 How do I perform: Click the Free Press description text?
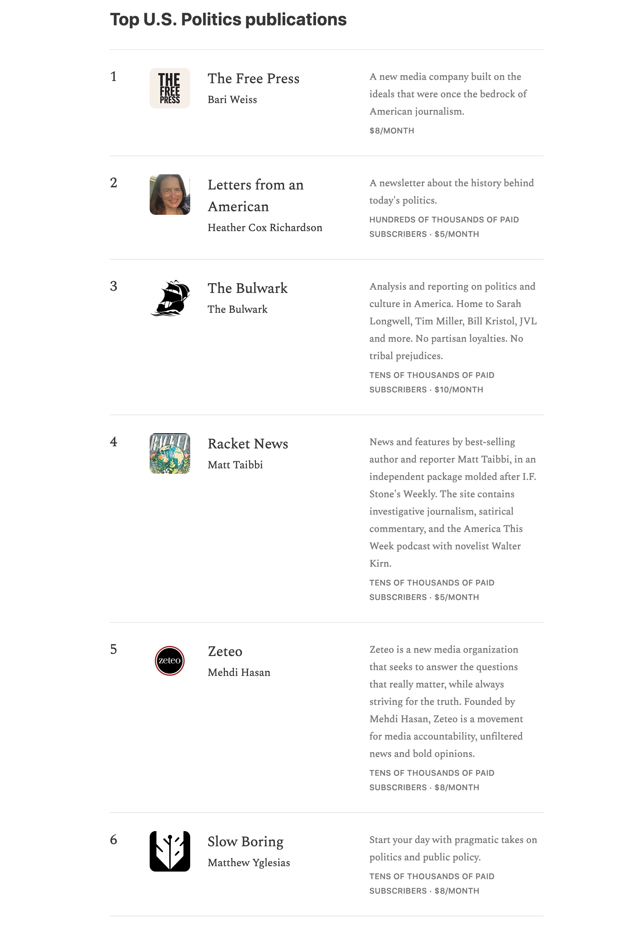[x=448, y=94]
